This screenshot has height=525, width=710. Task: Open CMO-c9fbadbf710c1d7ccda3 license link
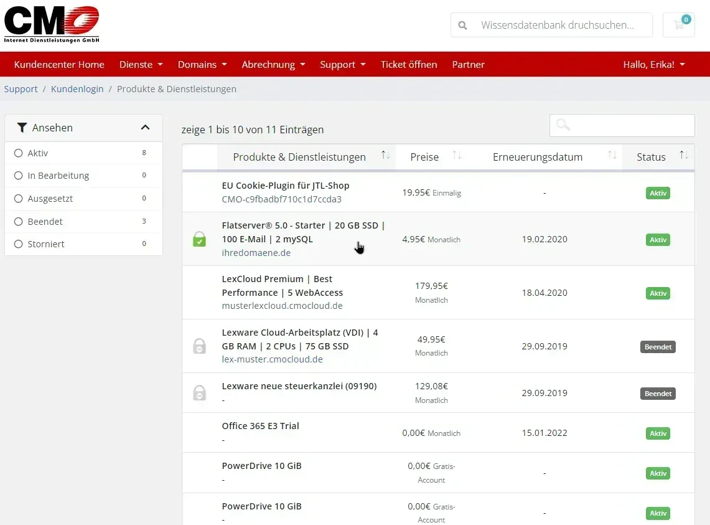click(x=282, y=199)
